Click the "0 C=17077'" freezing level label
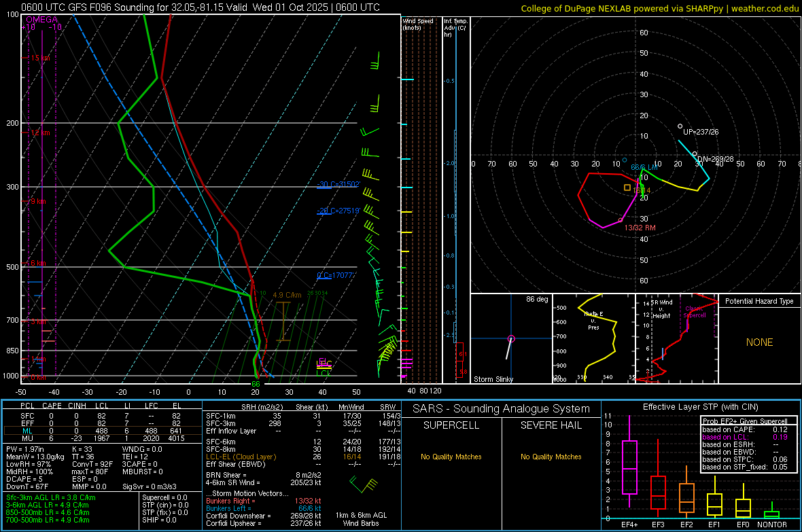 pos(336,275)
